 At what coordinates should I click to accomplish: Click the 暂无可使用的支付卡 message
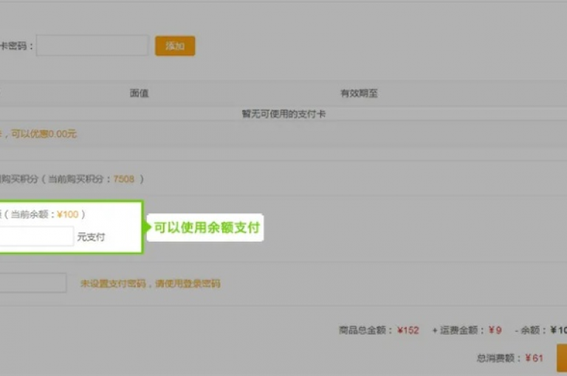(x=283, y=114)
